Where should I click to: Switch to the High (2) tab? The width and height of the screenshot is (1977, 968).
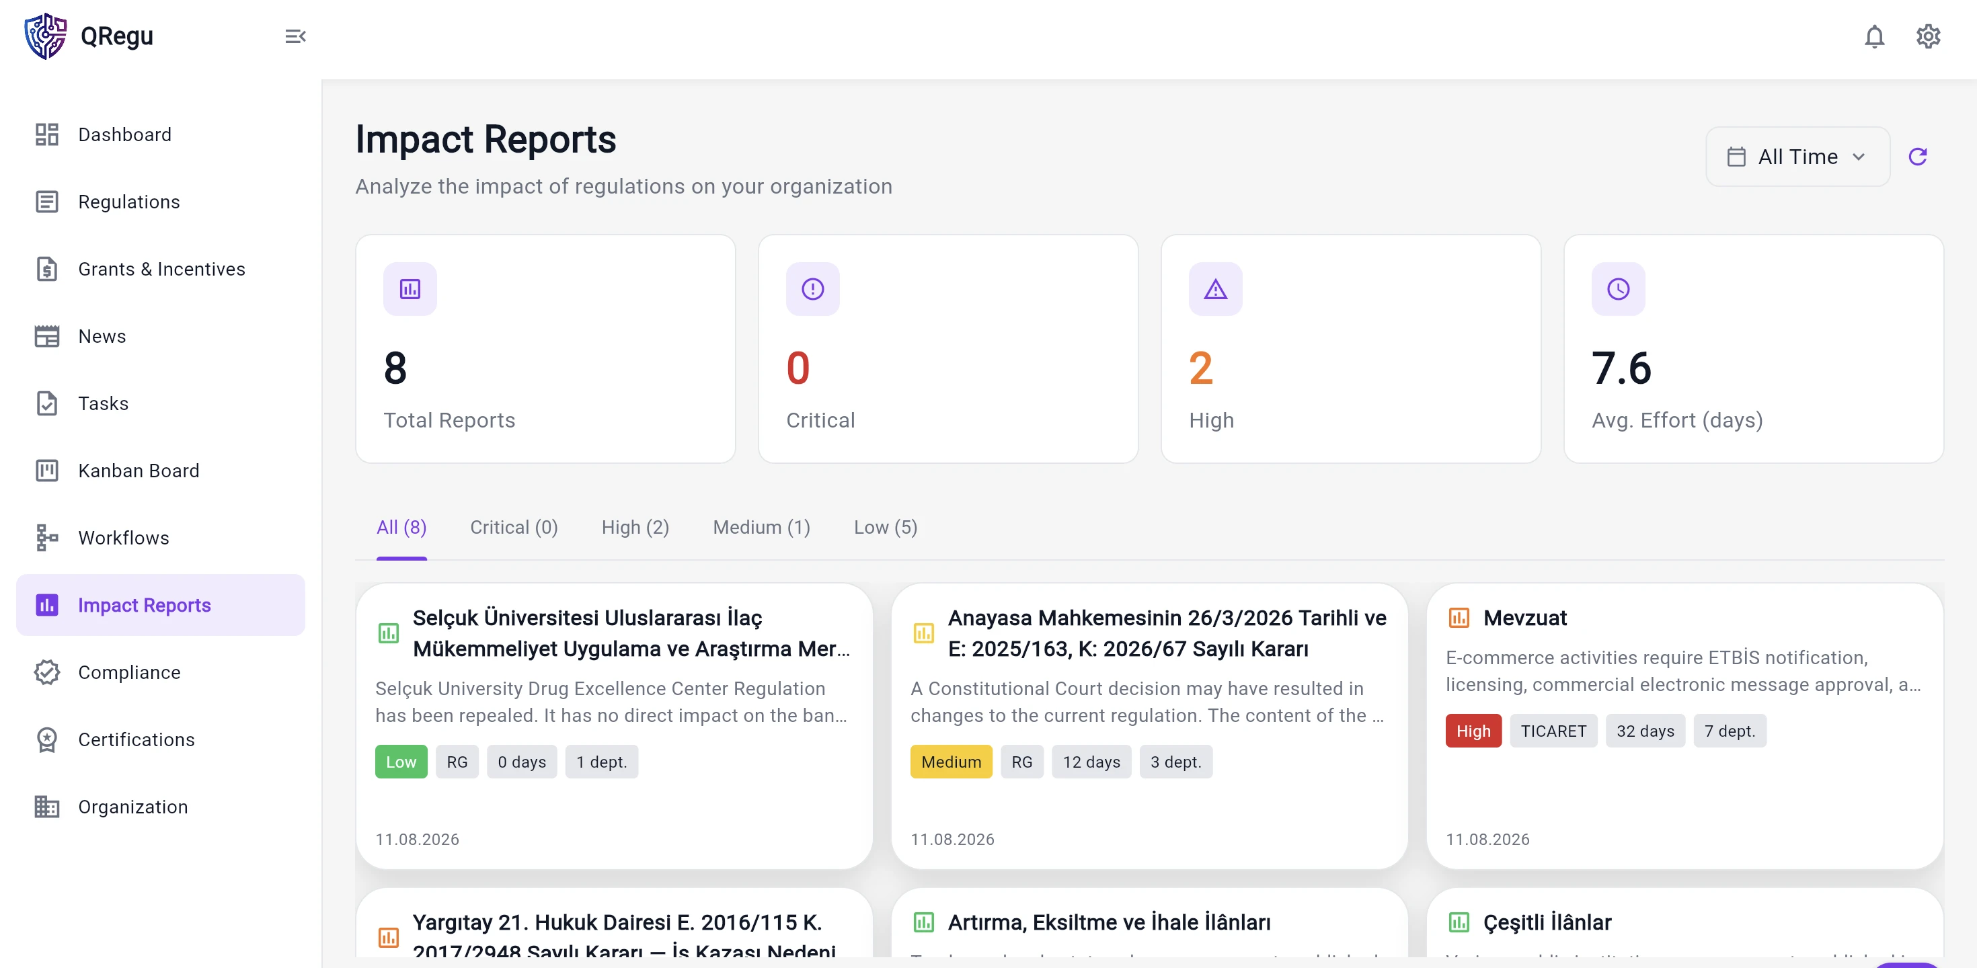pos(635,527)
